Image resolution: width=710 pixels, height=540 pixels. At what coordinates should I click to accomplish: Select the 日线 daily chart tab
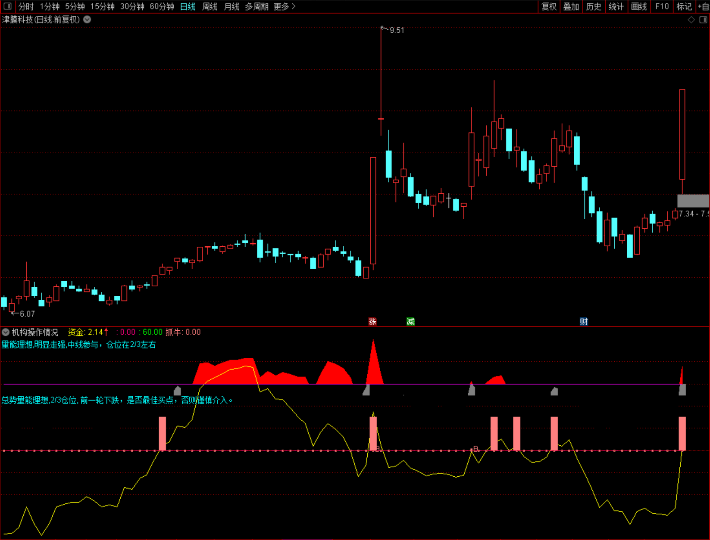pyautogui.click(x=188, y=6)
